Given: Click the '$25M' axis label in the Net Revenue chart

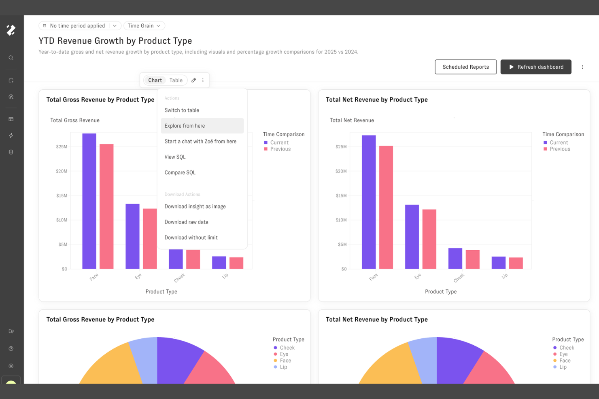Looking at the screenshot, I should coord(341,147).
